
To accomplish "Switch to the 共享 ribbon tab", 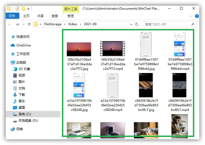I will (x=41, y=16).
